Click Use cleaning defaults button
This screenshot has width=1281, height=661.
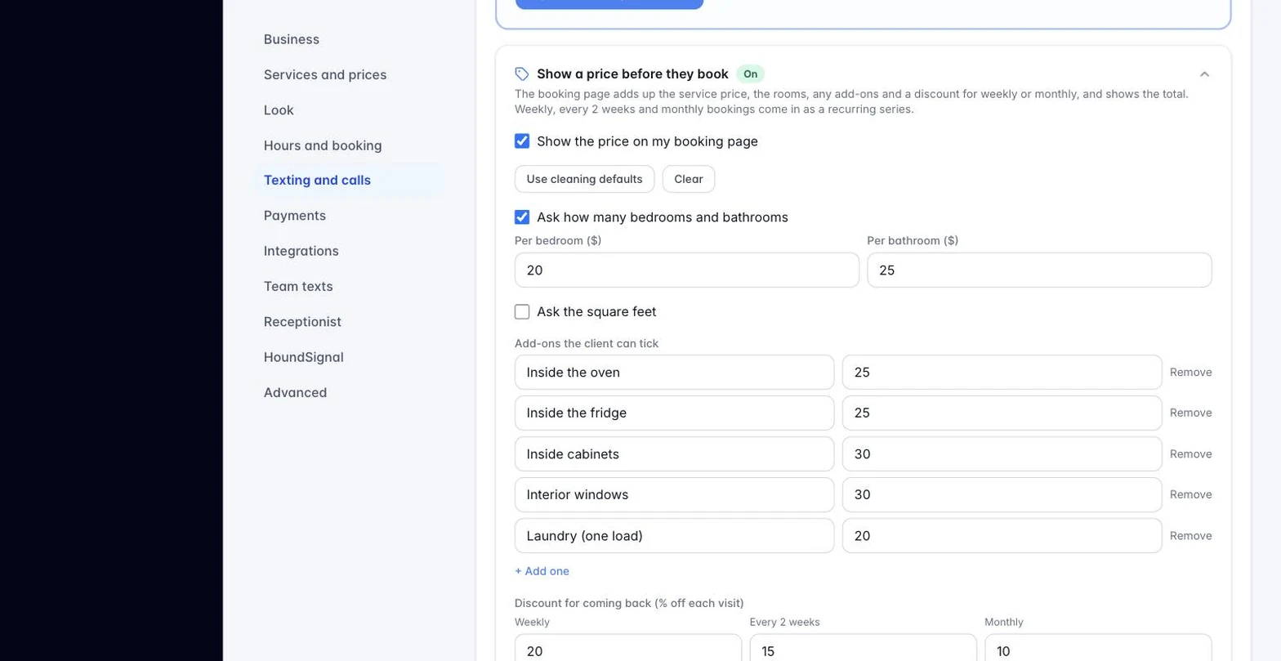584,179
